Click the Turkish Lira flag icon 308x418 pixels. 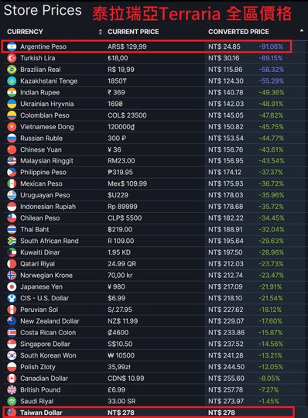tap(12, 58)
